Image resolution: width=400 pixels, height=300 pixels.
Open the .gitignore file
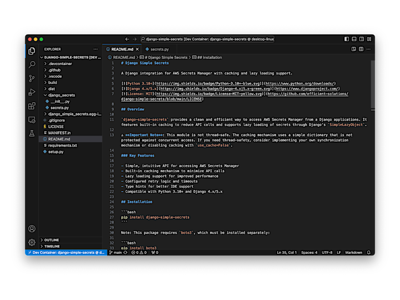click(x=71, y=120)
